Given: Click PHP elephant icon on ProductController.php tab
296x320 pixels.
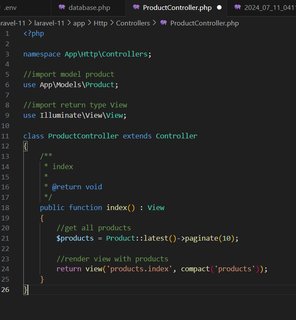Looking at the screenshot, I should pyautogui.click(x=136, y=7).
